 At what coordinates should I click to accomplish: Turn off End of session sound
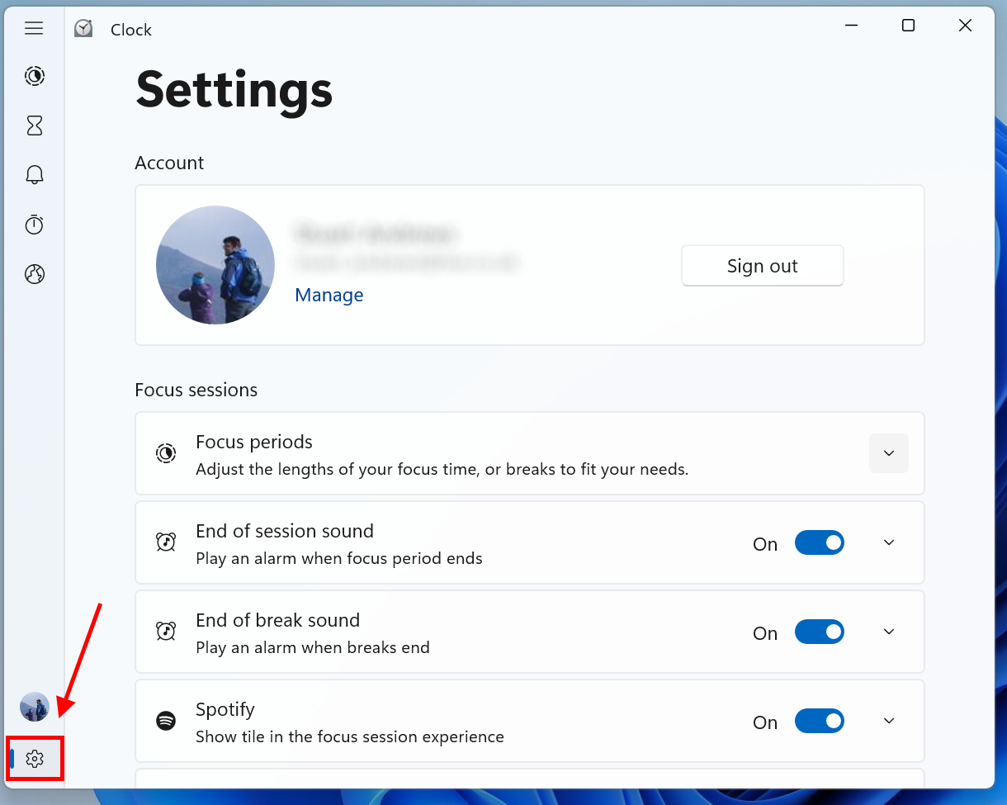coord(819,542)
